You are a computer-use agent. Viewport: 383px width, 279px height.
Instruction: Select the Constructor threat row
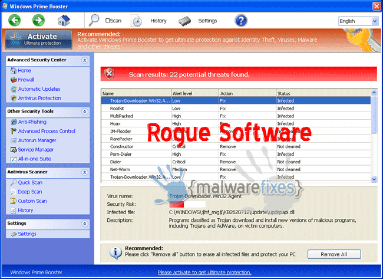(x=236, y=146)
